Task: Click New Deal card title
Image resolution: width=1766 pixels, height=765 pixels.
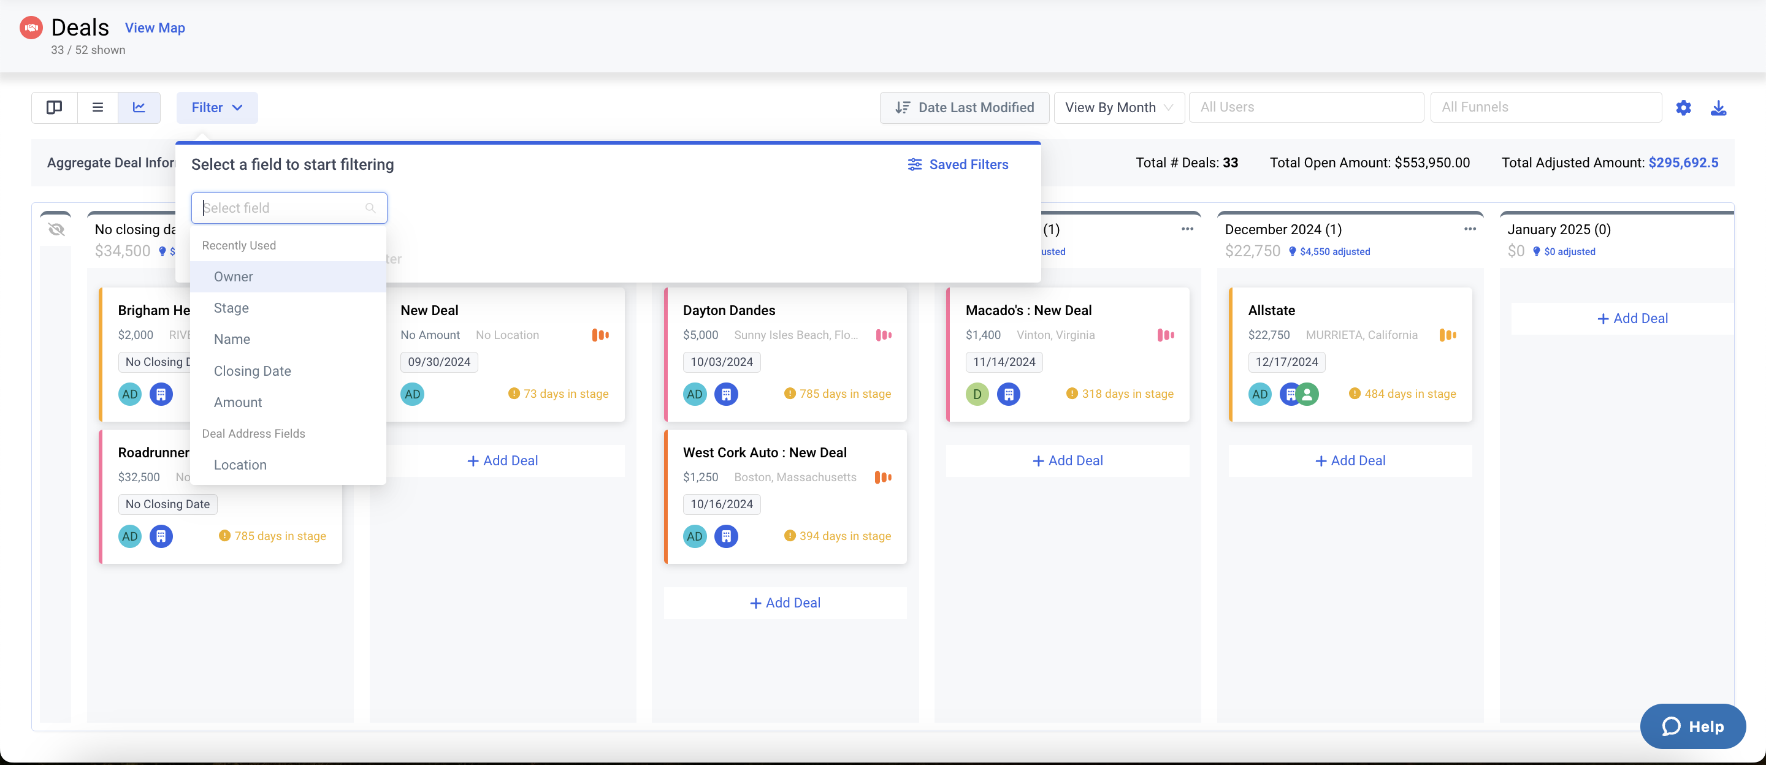Action: [429, 311]
